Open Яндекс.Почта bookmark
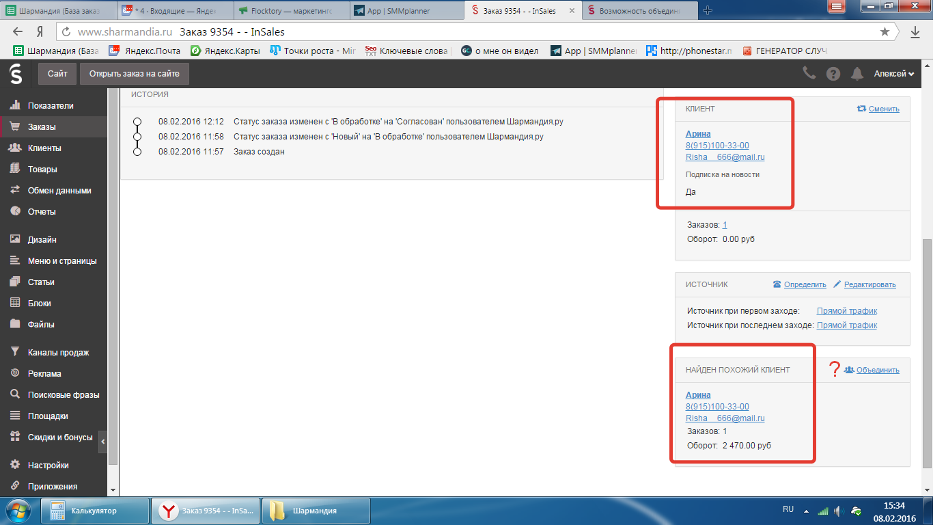The height and width of the screenshot is (525, 946). click(144, 51)
